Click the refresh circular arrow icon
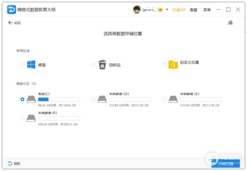Screen dimensions: 247x171 10,164
